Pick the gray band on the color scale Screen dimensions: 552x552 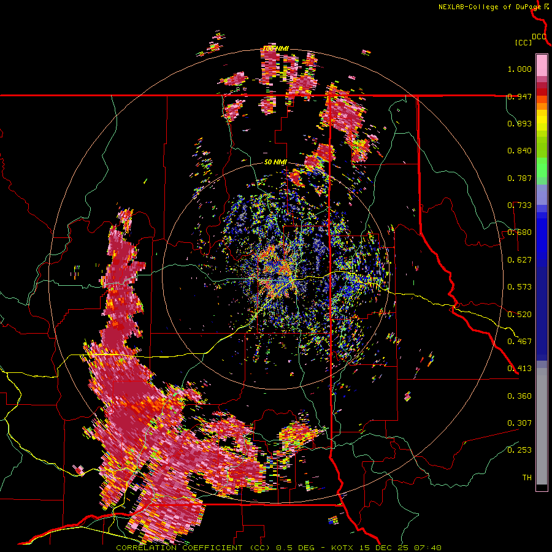(x=542, y=426)
